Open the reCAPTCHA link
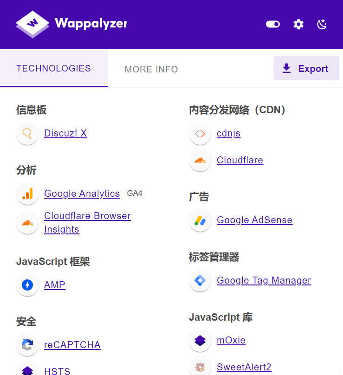The height and width of the screenshot is (375, 343). point(72,345)
